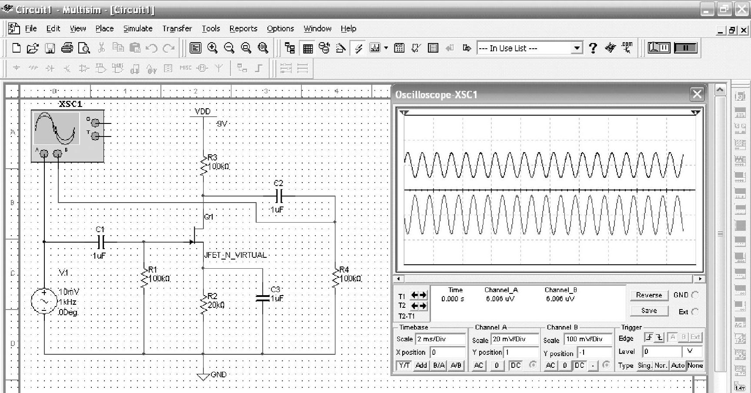Open the grapher dropdown arrow
The width and height of the screenshot is (751, 393).
tap(386, 48)
